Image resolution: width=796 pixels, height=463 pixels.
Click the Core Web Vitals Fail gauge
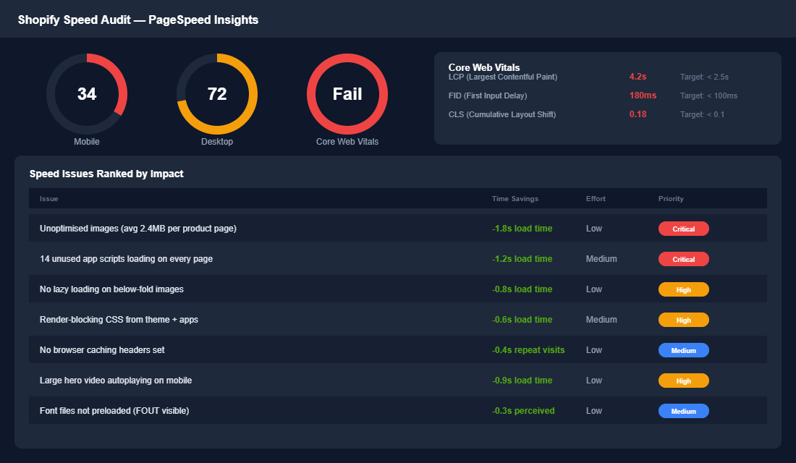pos(347,94)
